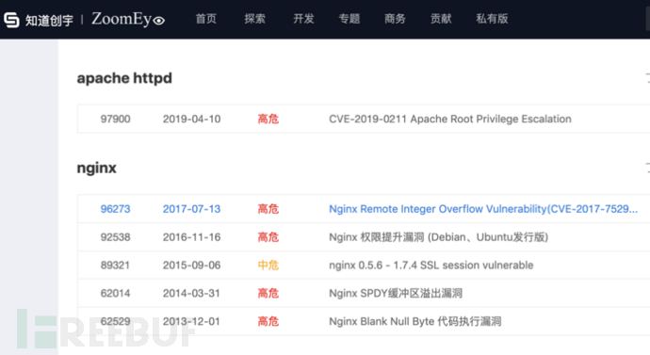Click the apache httpd heading

point(124,78)
